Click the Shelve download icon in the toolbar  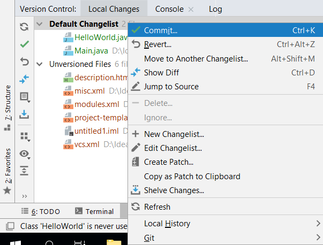click(24, 114)
